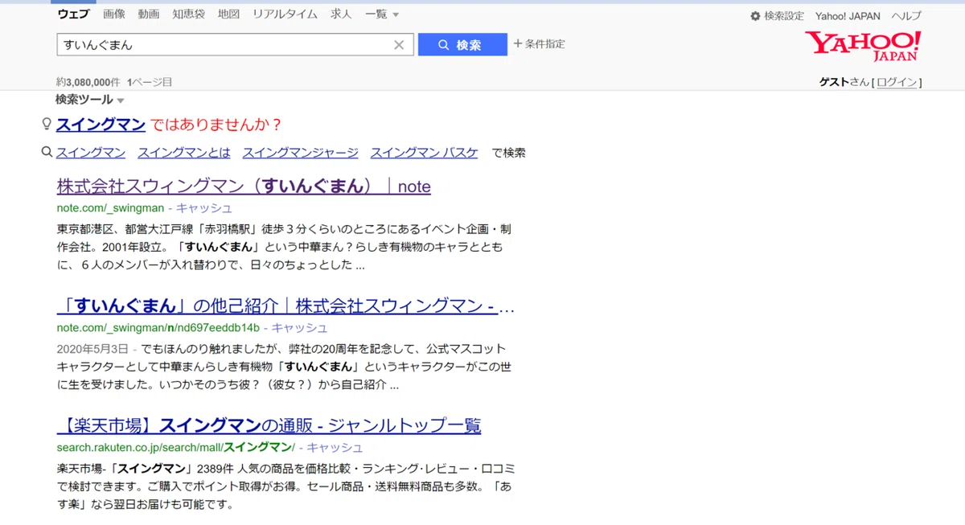Open 「すいんぐまん」の他己紹介 result

pyautogui.click(x=285, y=306)
